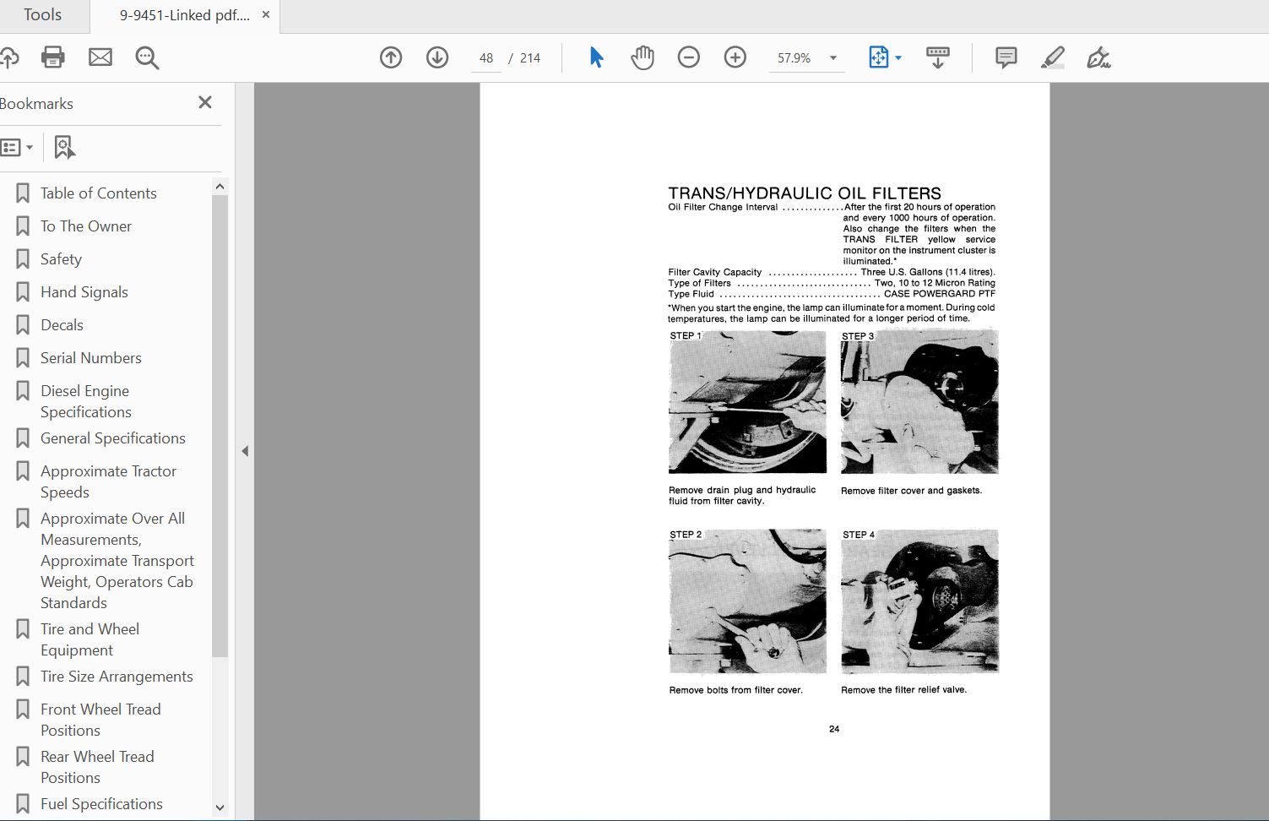This screenshot has width=1269, height=821.
Task: Activate the selection arrow tool
Action: (x=596, y=57)
